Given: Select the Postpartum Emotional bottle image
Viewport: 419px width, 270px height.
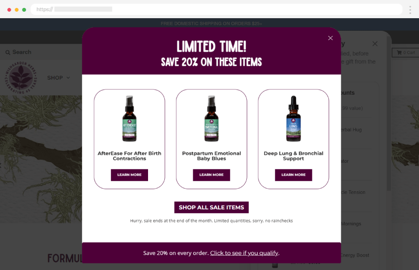Looking at the screenshot, I should point(211,118).
